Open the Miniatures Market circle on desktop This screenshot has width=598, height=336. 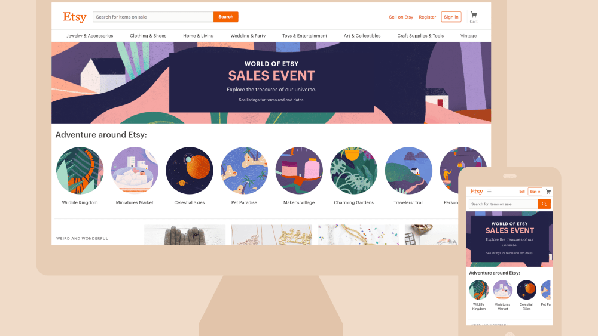(135, 171)
